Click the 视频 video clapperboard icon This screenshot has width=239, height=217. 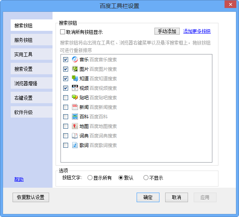coord(75,88)
